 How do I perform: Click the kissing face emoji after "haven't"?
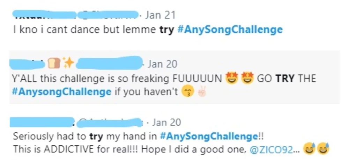click(187, 93)
